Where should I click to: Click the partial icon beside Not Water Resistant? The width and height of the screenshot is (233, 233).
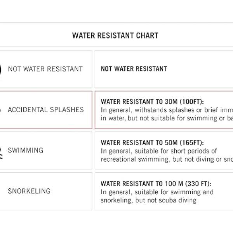point(1,69)
